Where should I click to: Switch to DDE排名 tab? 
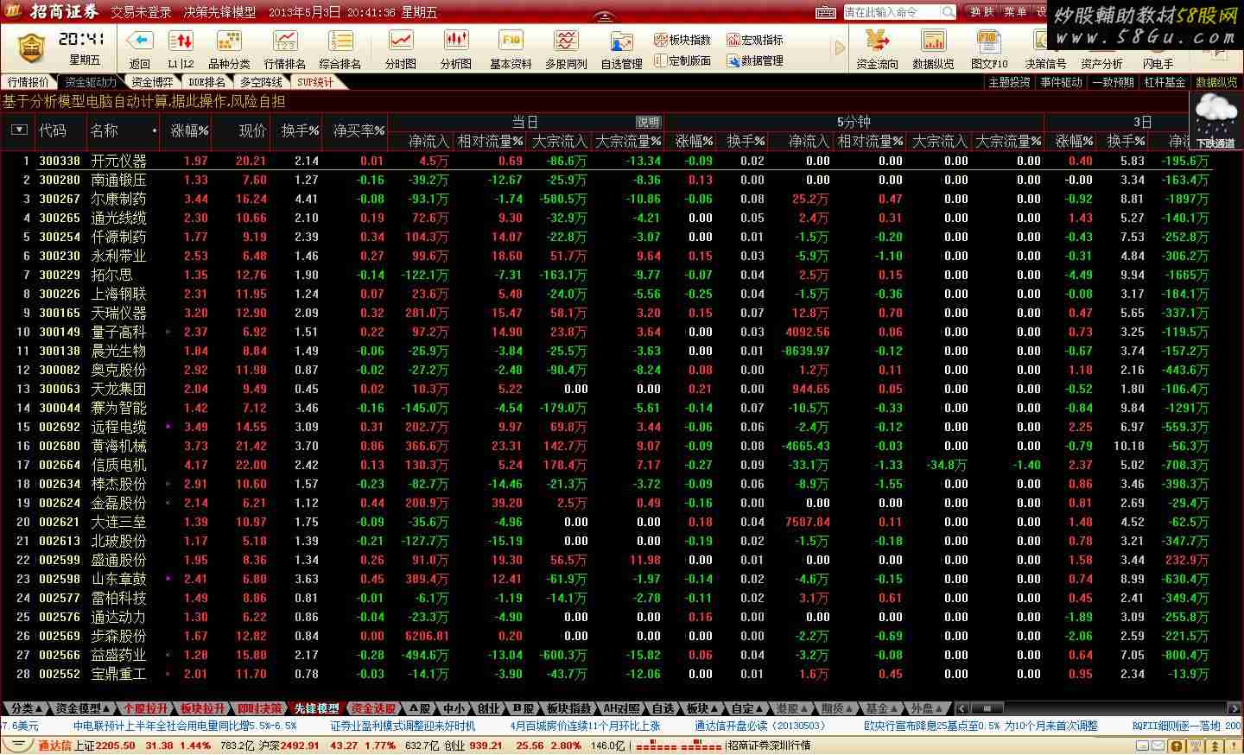(207, 82)
